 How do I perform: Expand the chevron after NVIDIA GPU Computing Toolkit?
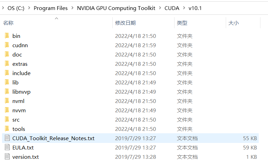pyautogui.click(x=160, y=8)
